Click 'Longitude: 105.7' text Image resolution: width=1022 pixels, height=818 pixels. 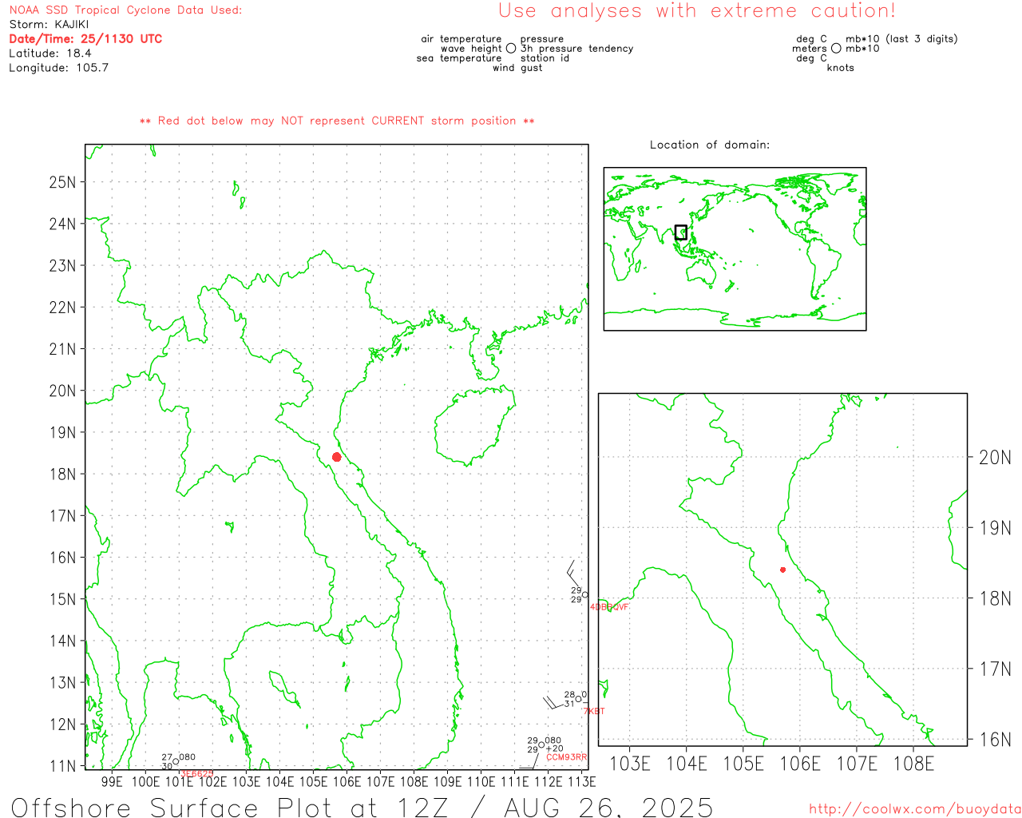coord(58,68)
